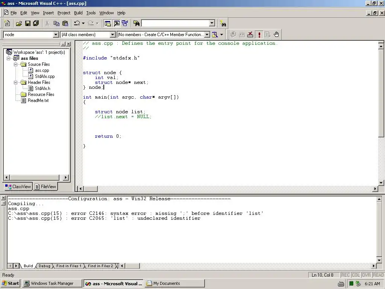Collapse the Source Files folder

pos(16,64)
